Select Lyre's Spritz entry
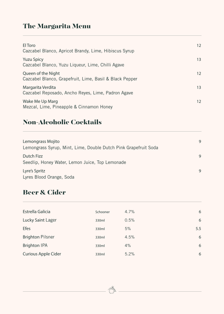 point(34,171)
